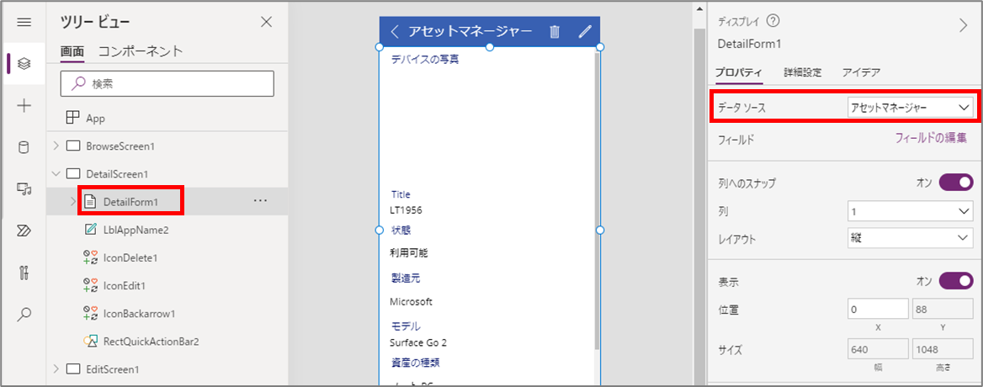Collapse the DetailScreen1 node
This screenshot has width=983, height=387.
coord(56,173)
